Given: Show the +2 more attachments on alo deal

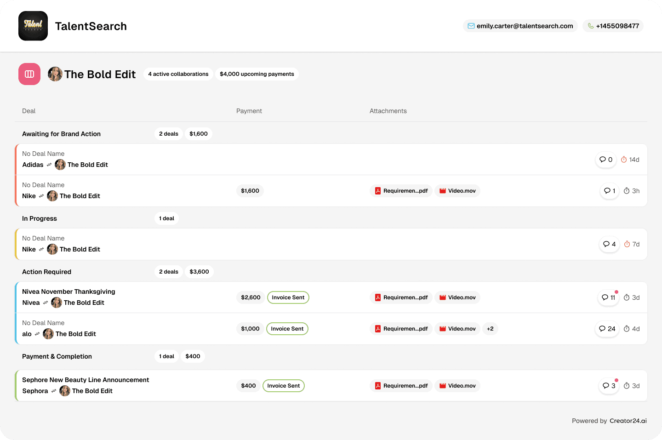Looking at the screenshot, I should tap(490, 329).
